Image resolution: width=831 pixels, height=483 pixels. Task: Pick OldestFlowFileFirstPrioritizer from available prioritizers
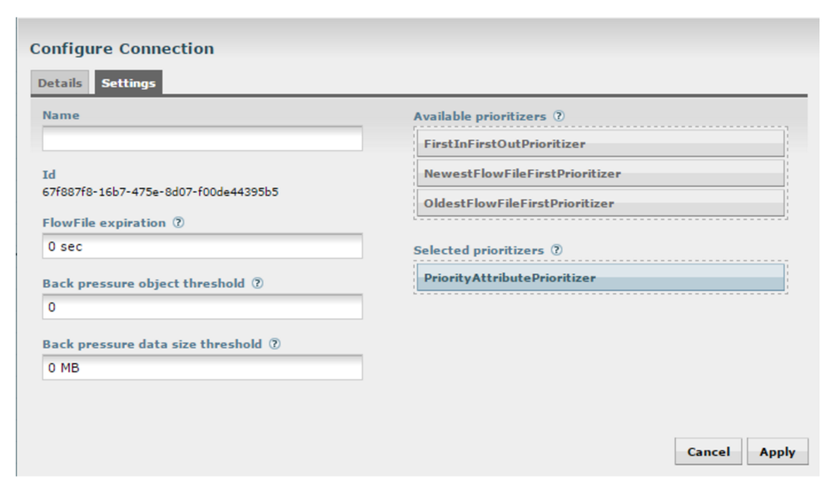coord(600,203)
